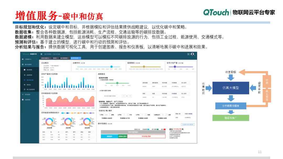Close the 区域大数据中心 tab

[x=50, y=58]
